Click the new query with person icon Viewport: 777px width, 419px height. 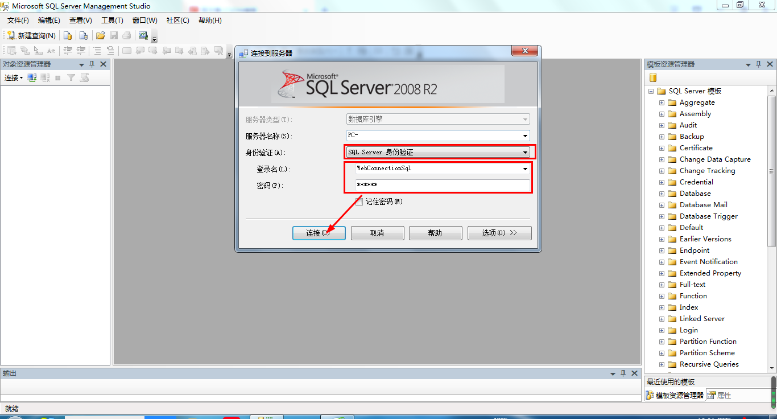(84, 35)
